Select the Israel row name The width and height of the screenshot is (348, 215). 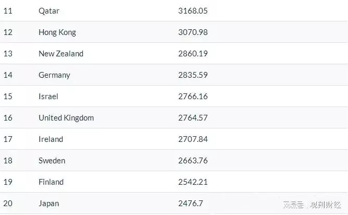pos(48,97)
